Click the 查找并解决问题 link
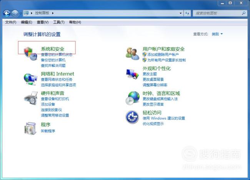This screenshot has width=250, height=180. click(x=53, y=65)
